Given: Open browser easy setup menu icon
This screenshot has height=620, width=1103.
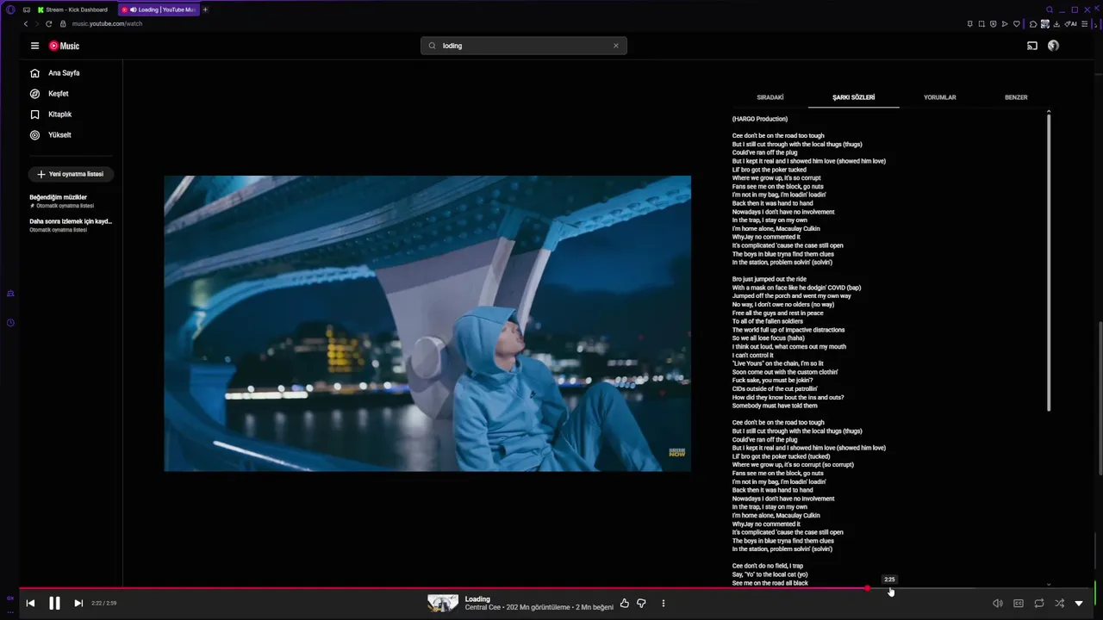Looking at the screenshot, I should (x=1084, y=23).
